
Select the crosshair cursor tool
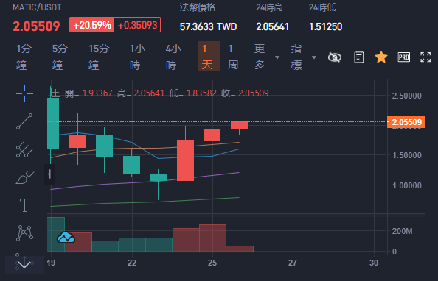(x=24, y=93)
